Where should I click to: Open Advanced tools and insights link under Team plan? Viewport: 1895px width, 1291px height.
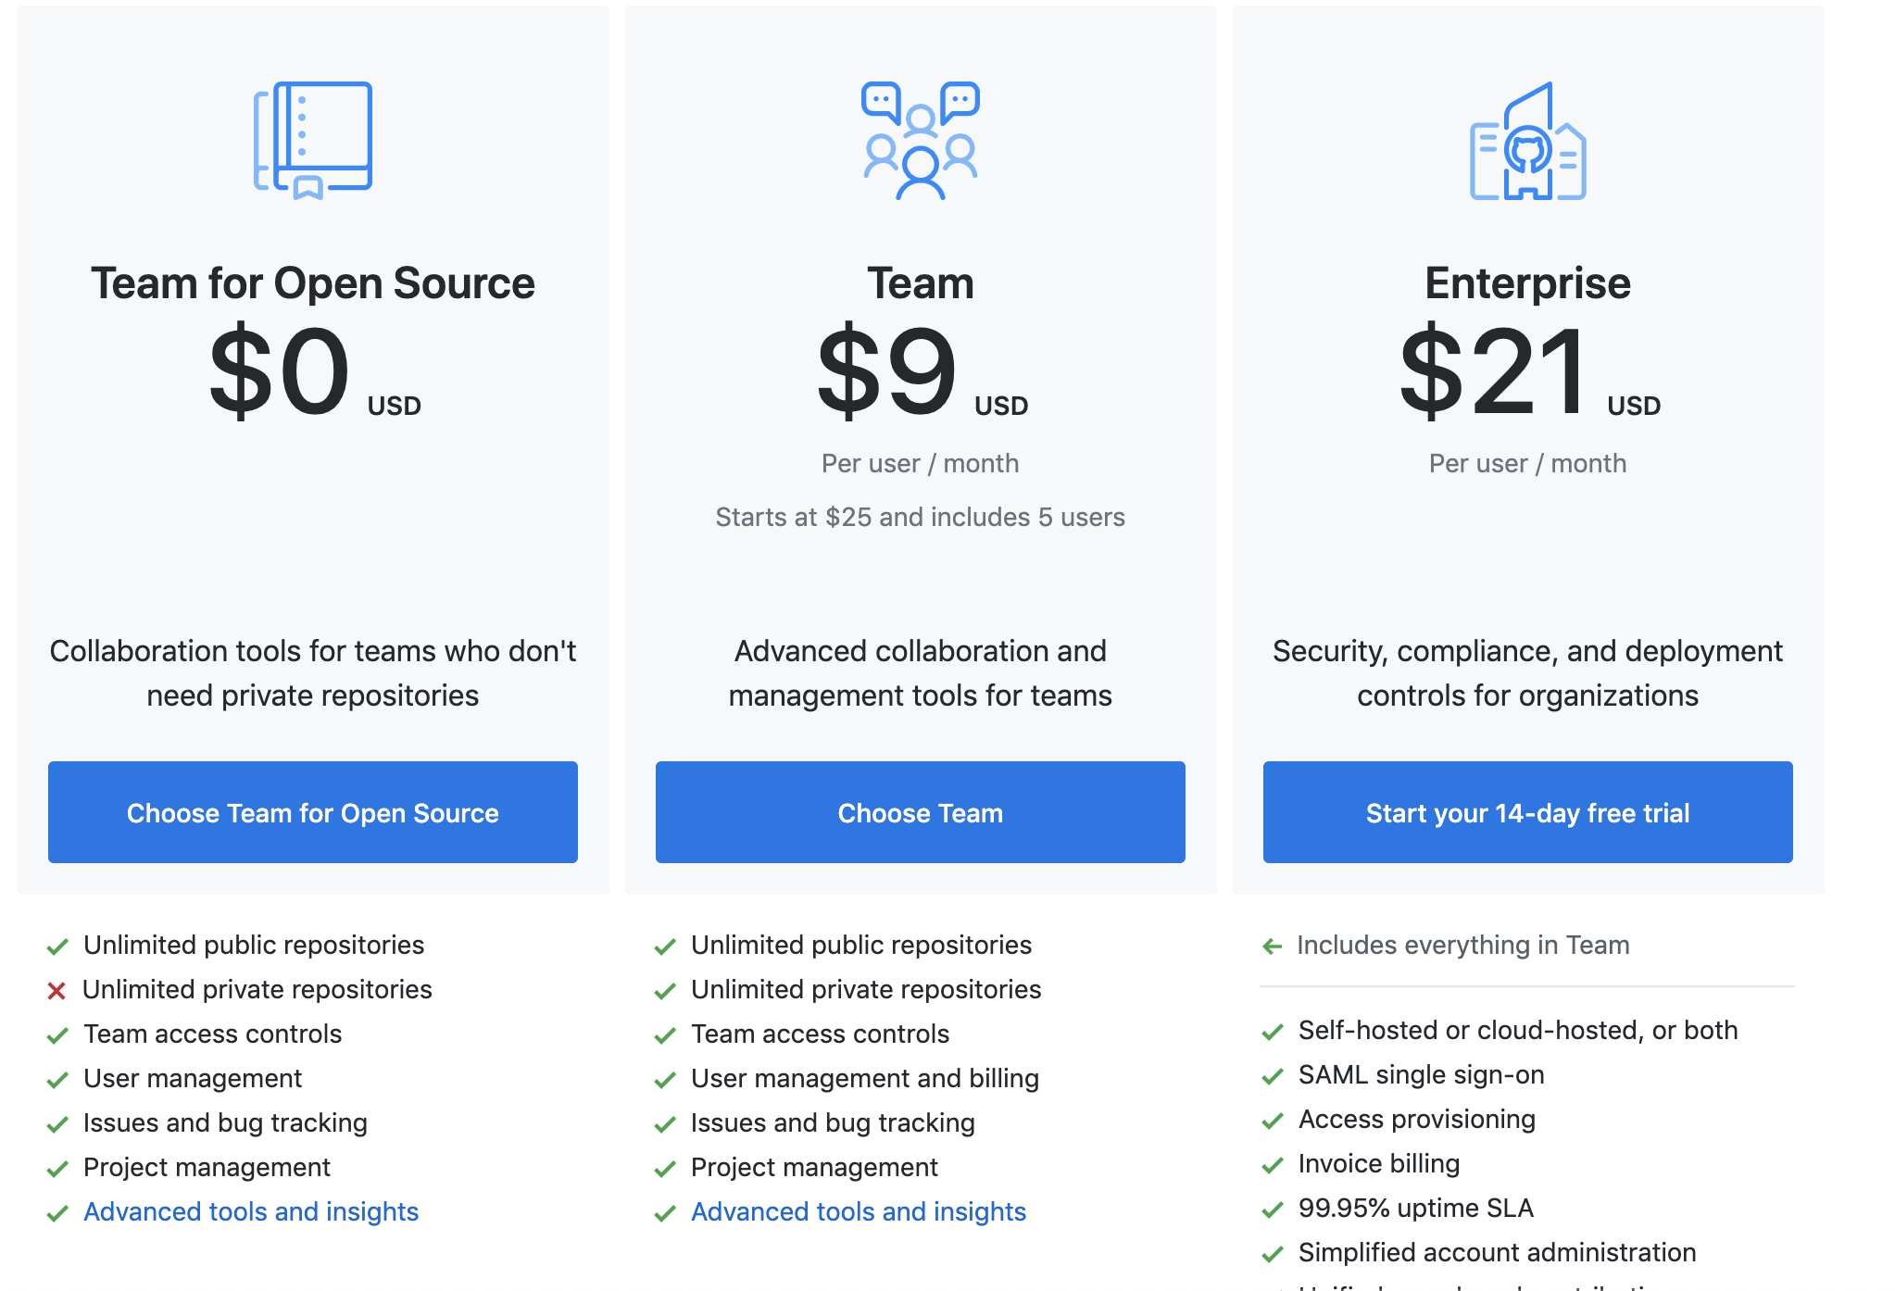tap(859, 1211)
